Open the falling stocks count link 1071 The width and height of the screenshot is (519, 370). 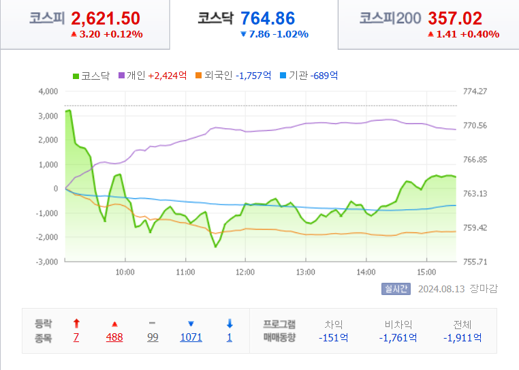191,337
